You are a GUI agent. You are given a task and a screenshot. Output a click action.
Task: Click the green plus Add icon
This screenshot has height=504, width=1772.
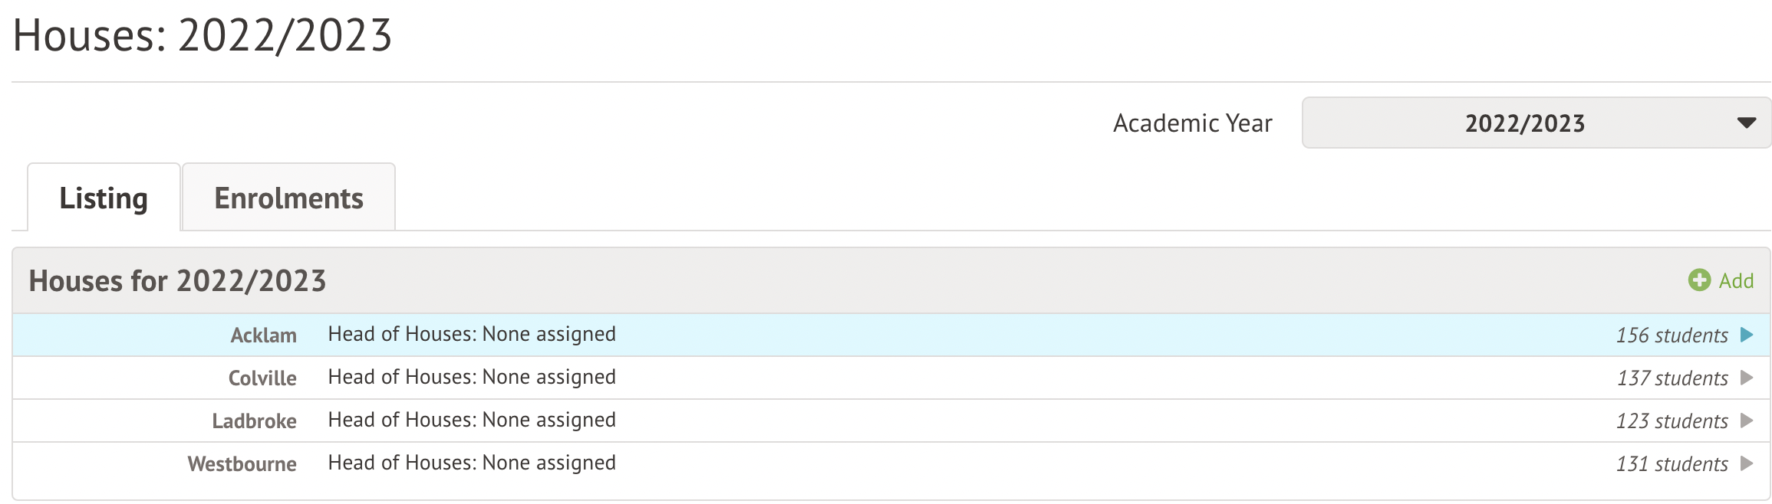pos(1699,280)
